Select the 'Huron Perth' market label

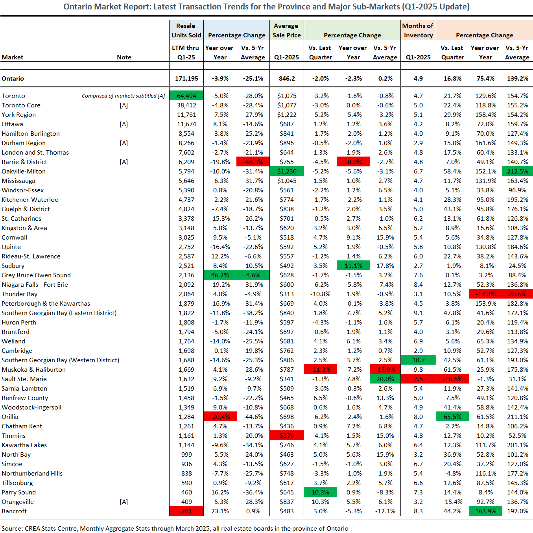click(x=19, y=323)
